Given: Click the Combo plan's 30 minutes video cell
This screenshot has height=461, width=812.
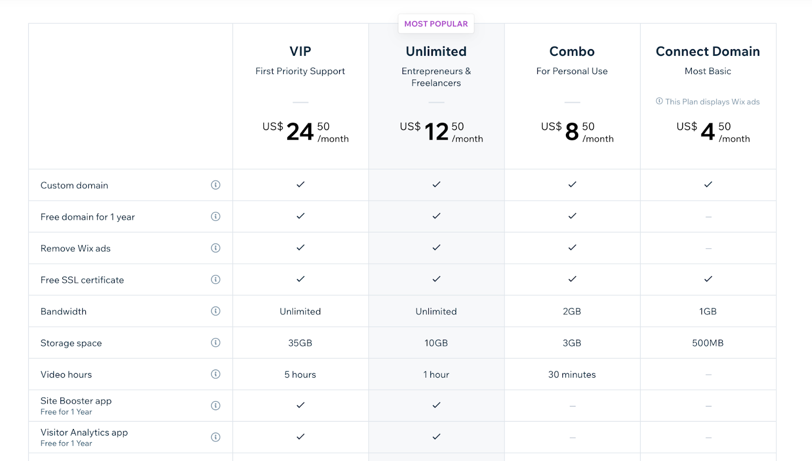Looking at the screenshot, I should coord(572,375).
